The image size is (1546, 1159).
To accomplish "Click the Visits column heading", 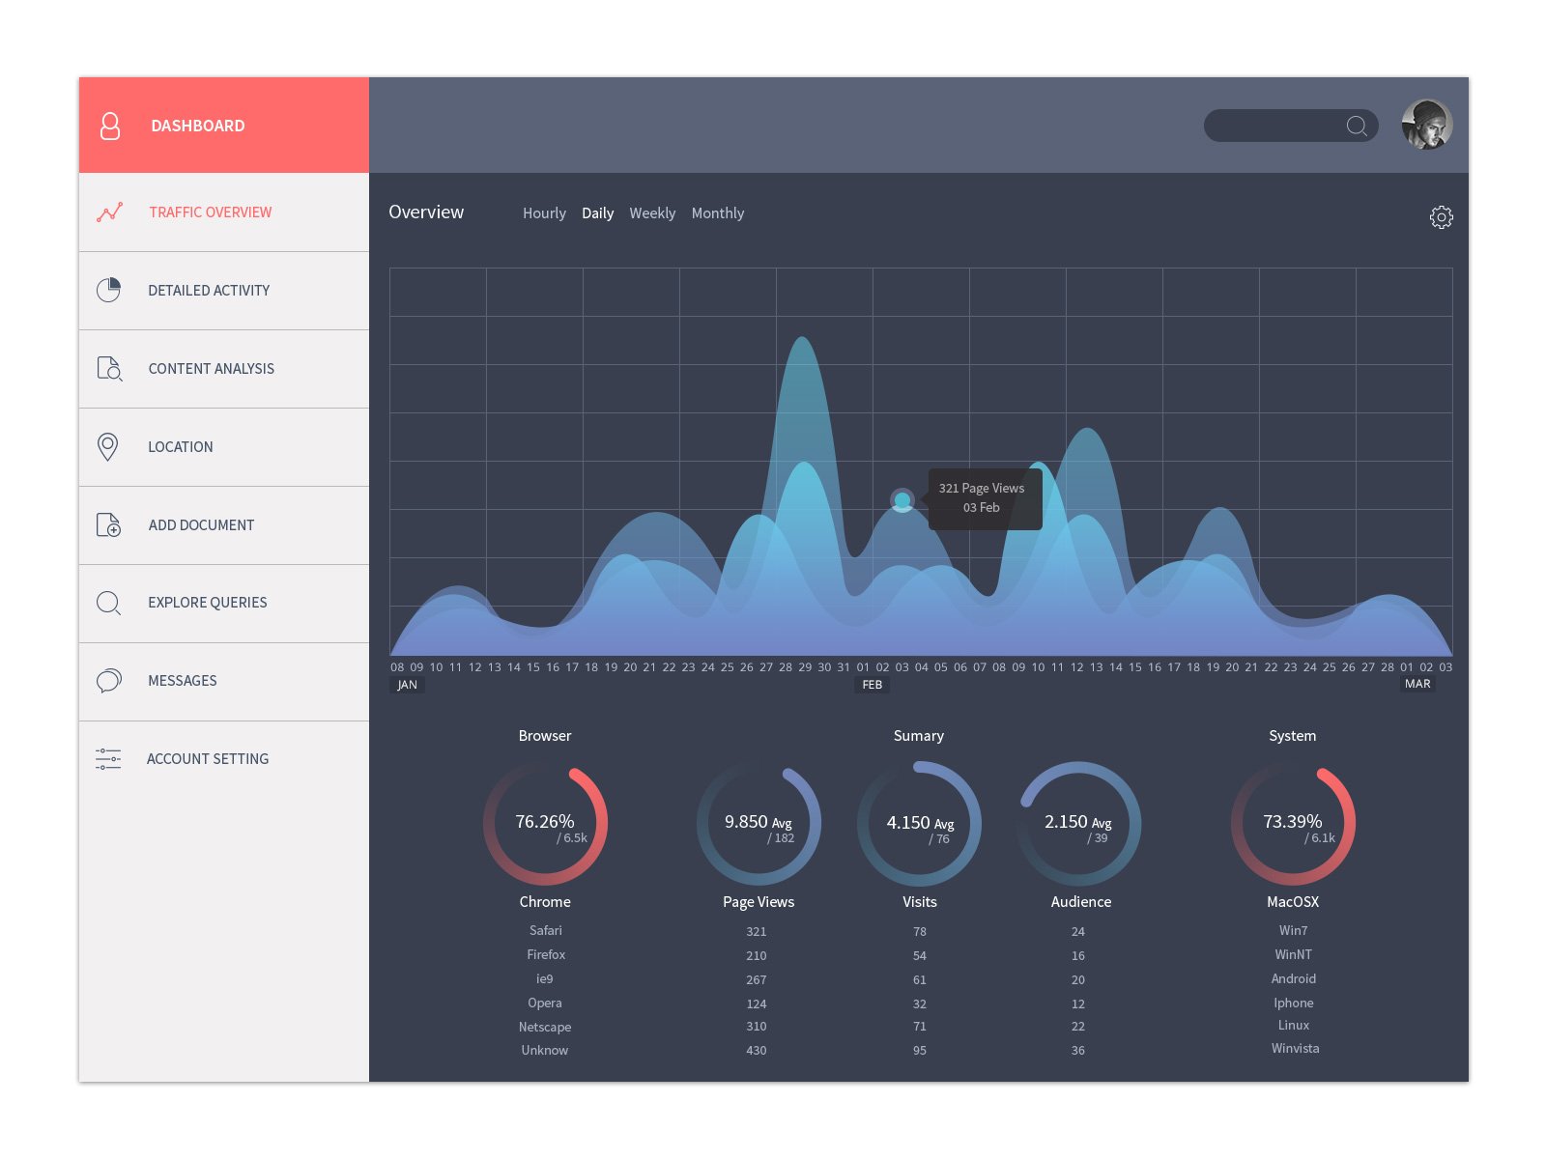I will 920,902.
